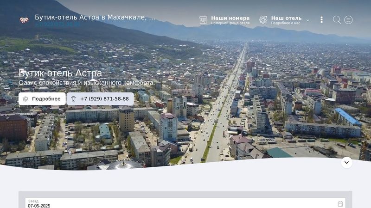Call via the +7 (929) 871-58-88 button
Image resolution: width=371 pixels, height=208 pixels.
coord(100,98)
